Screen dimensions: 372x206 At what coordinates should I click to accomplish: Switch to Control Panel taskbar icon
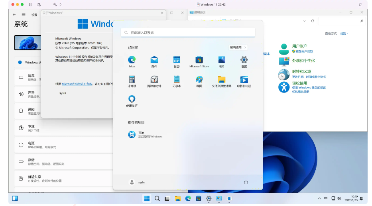pyautogui.click(x=219, y=198)
